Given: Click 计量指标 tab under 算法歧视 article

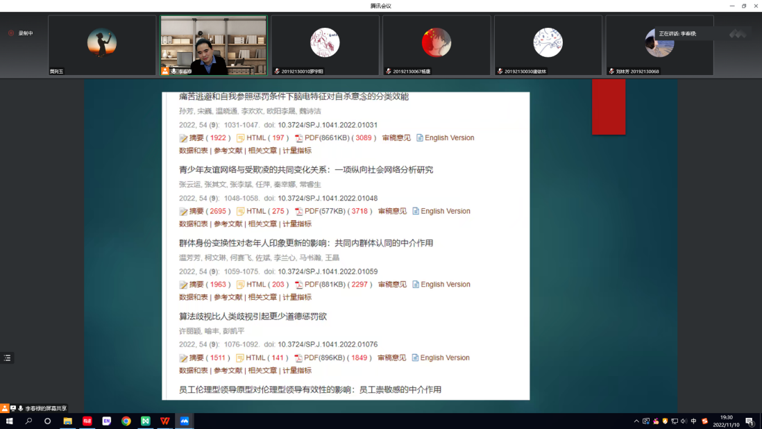Looking at the screenshot, I should tap(296, 371).
